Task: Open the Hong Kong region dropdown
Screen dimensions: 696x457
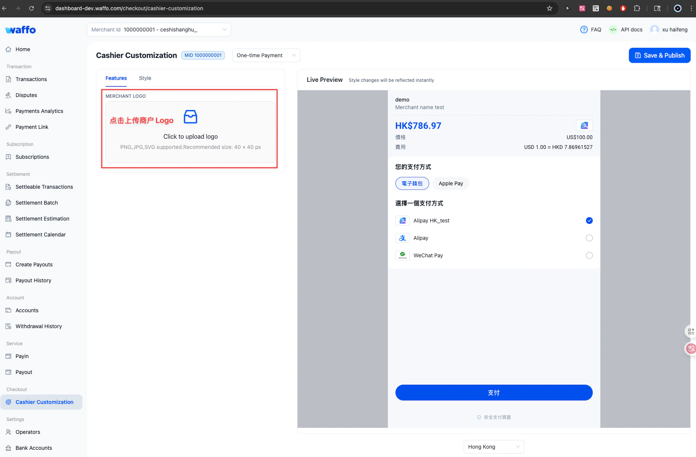Action: tap(494, 447)
